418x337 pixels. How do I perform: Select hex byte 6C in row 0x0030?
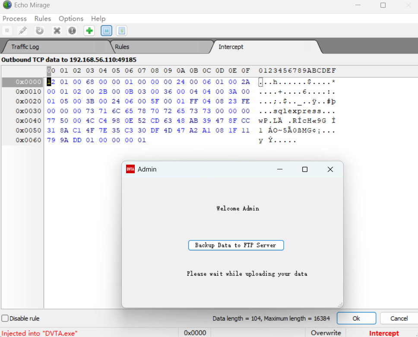pyautogui.click(x=116, y=111)
